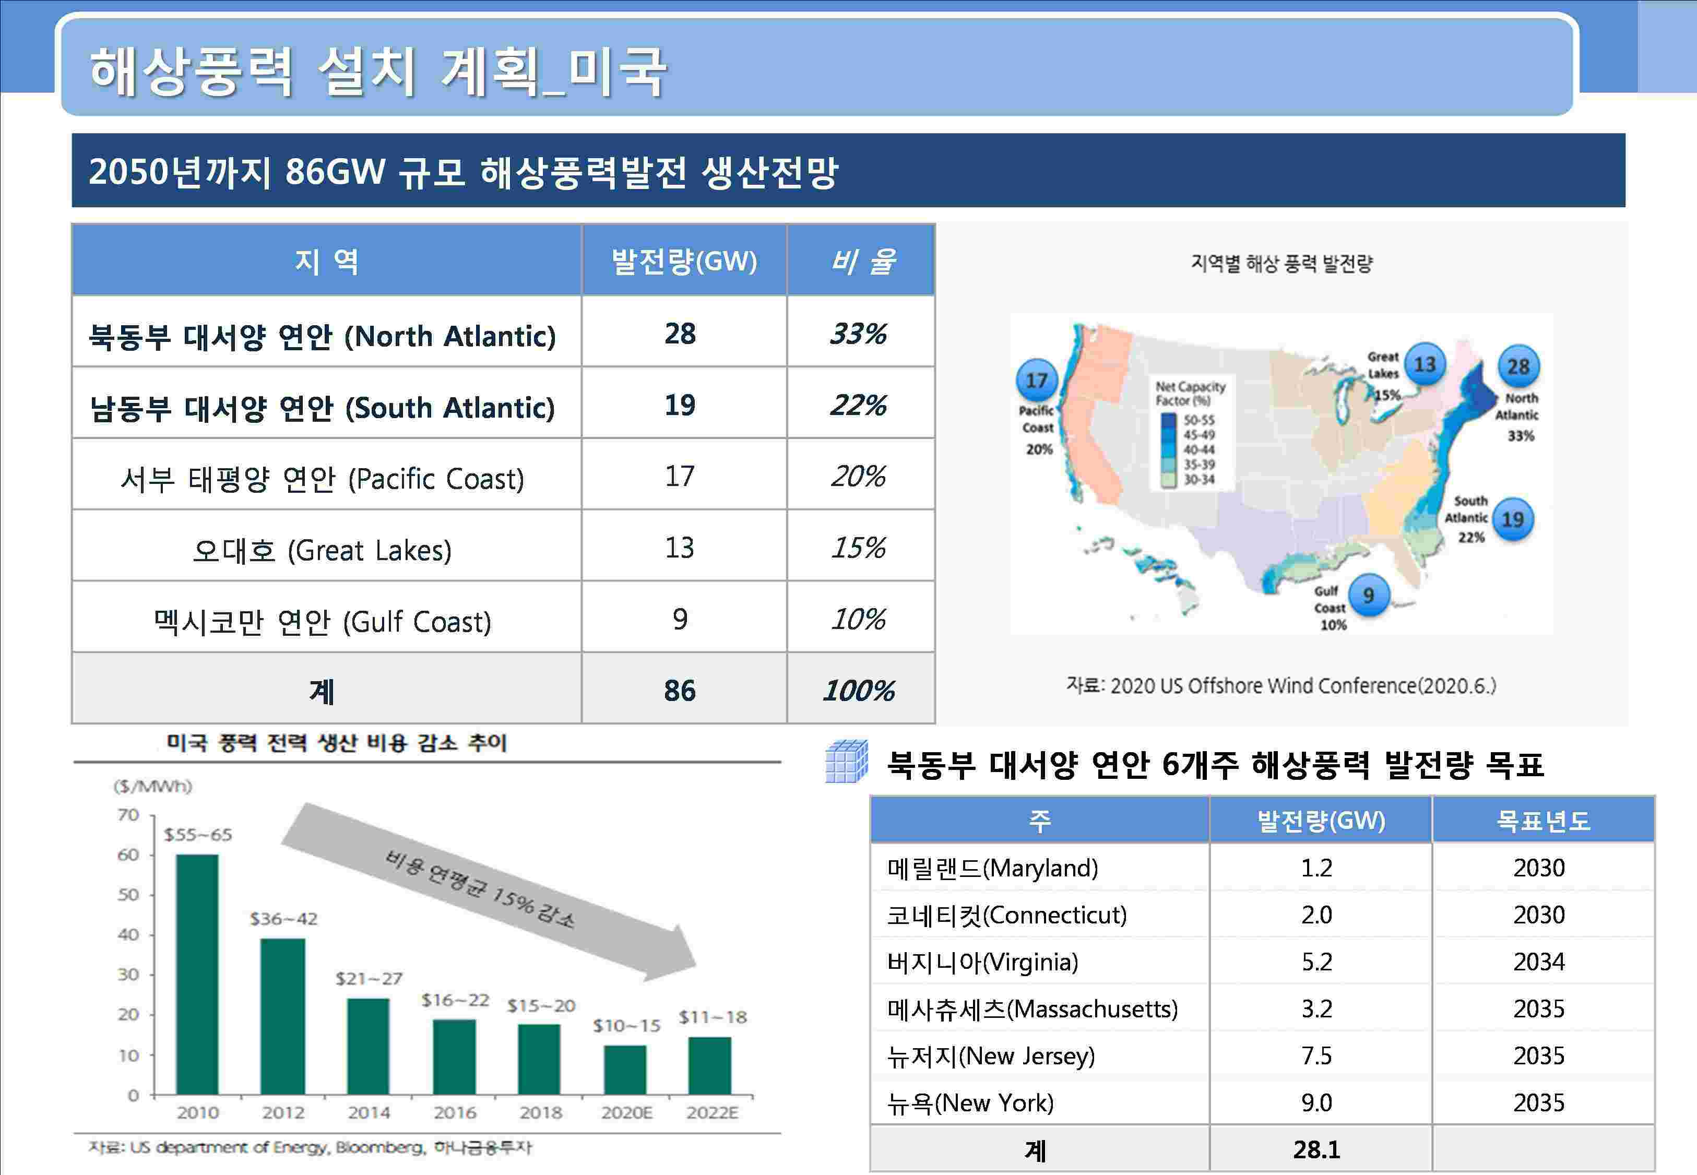Select the heading 2050년까지 86GW 규모 해상풍력발전 생산전망
The width and height of the screenshot is (1697, 1175).
pos(463,172)
